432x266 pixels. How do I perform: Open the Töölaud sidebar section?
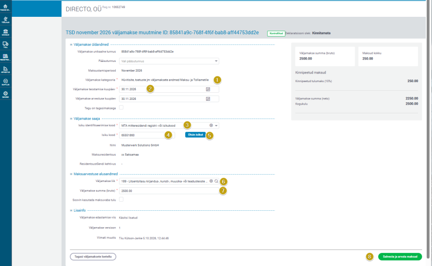5,20
